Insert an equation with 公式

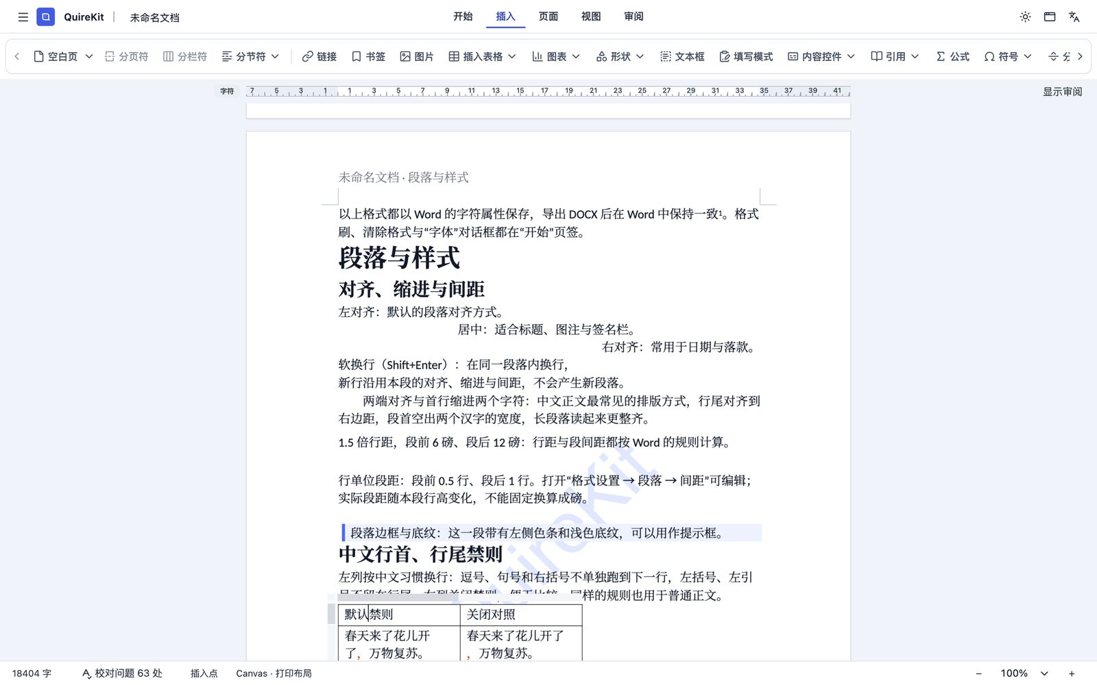[953, 56]
